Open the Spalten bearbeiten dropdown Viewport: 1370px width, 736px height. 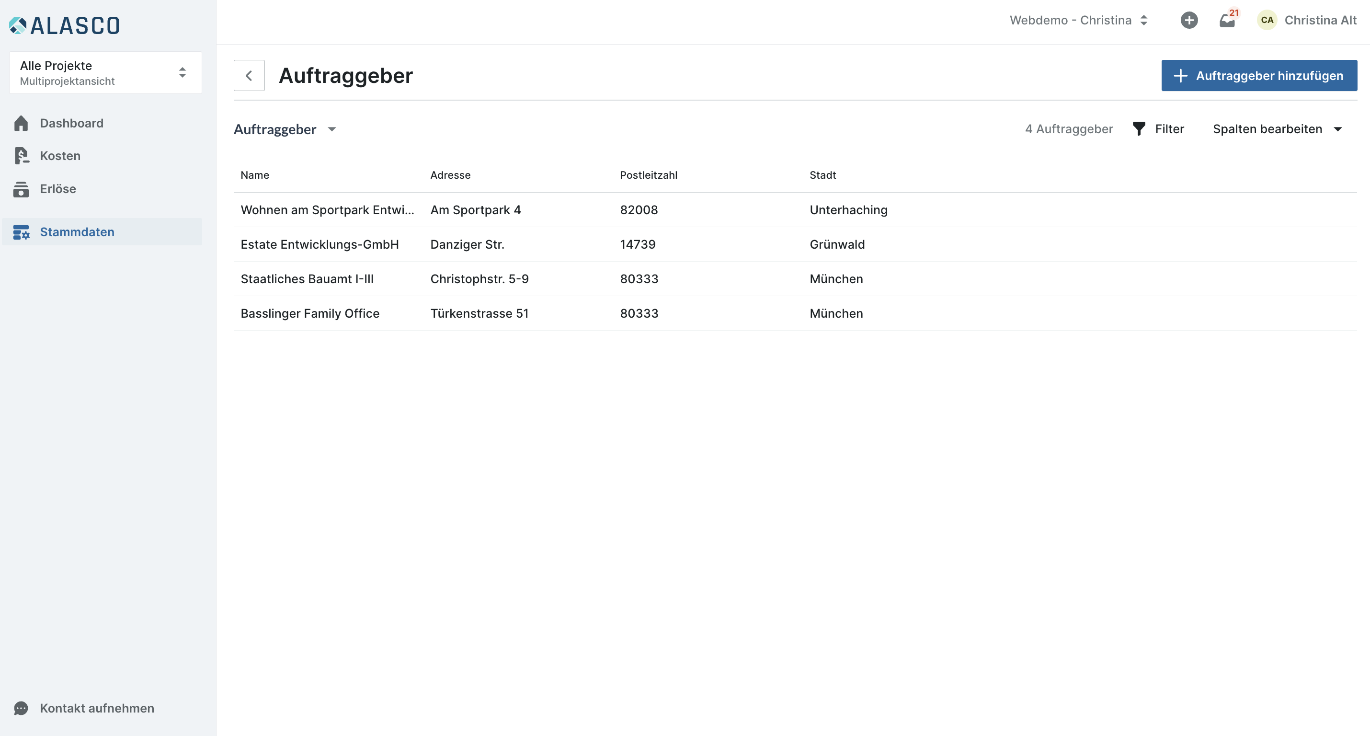click(1278, 129)
